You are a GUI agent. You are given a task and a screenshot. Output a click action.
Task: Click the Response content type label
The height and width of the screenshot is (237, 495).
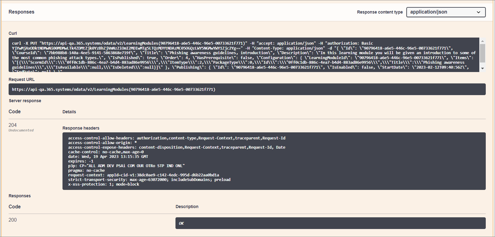[380, 12]
